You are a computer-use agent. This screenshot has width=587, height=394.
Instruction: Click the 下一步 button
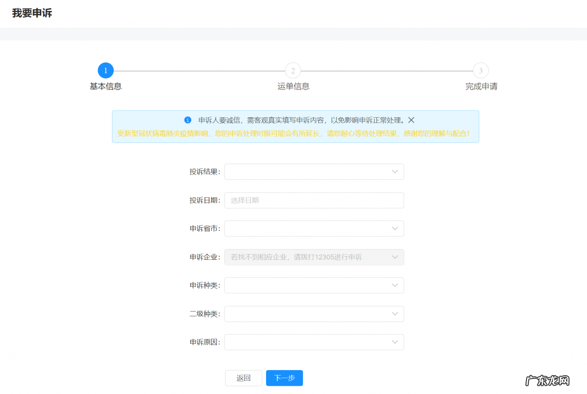click(284, 378)
